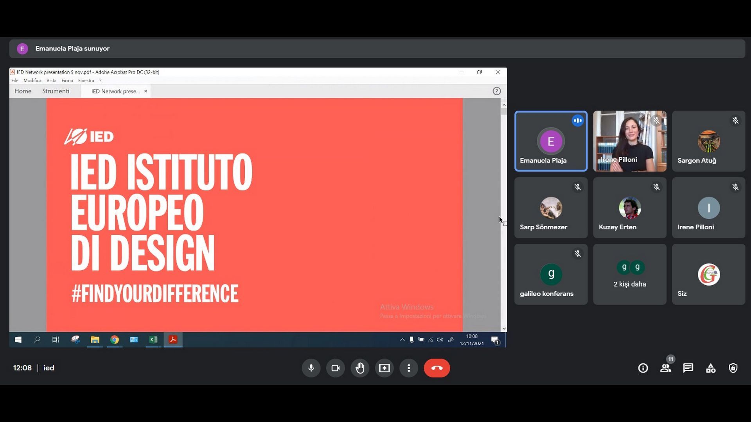The width and height of the screenshot is (751, 422).
Task: Open the ? help menu in Acrobat
Action: (101, 80)
